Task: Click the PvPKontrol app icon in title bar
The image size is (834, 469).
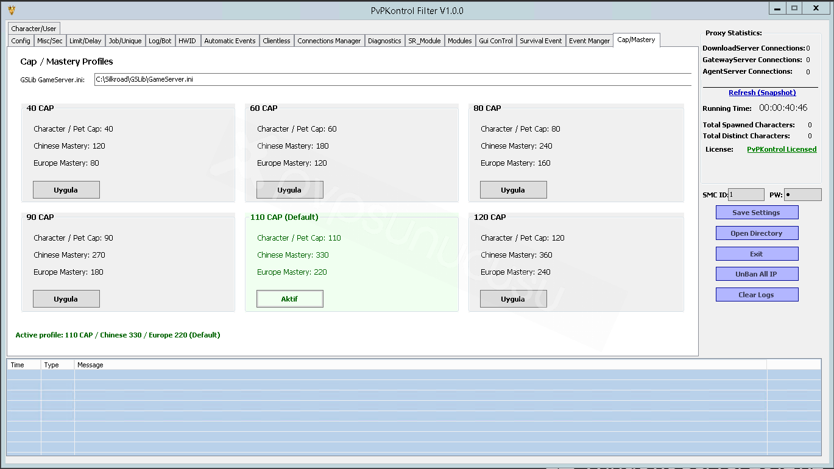Action: (12, 10)
